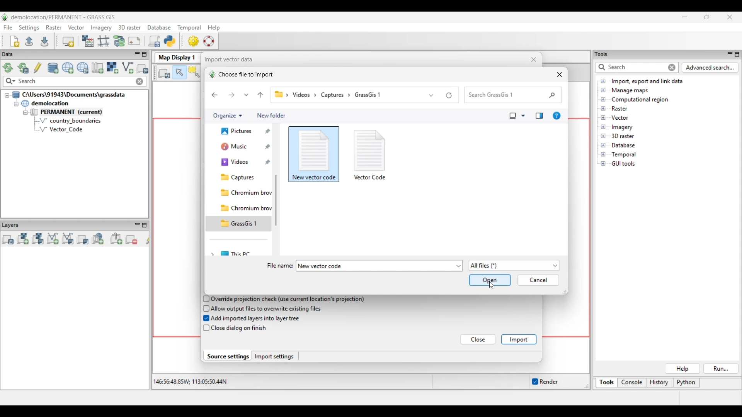Screen dimensions: 742x417
Task: Click the GRASS settings gear icon
Action: pyautogui.click(x=194, y=41)
